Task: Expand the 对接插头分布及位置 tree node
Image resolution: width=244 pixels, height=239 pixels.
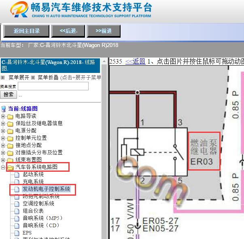Action: pyautogui.click(x=3, y=153)
